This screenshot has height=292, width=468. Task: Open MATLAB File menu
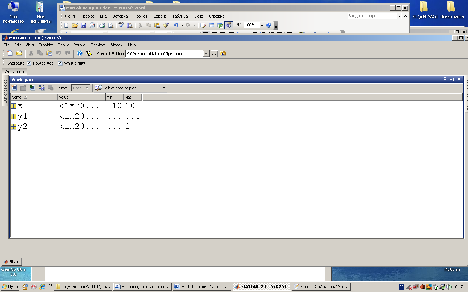[7, 45]
